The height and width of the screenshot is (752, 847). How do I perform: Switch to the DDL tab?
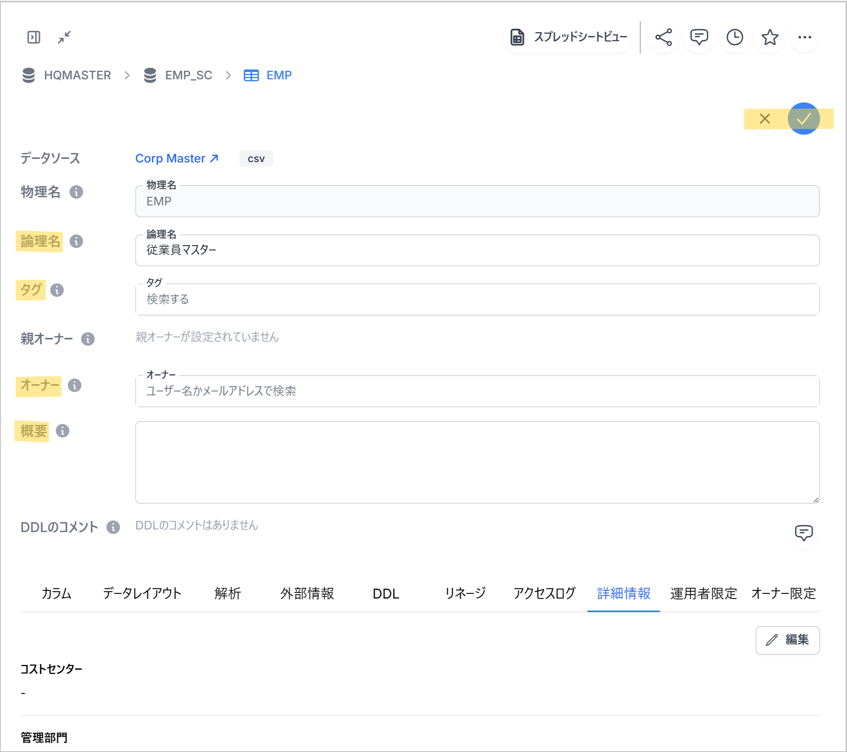click(x=386, y=594)
